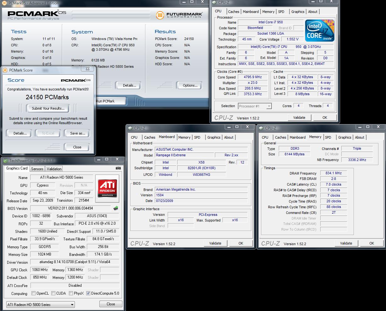Open SPD tab in the CPU-Z Memory window

pos(328,137)
